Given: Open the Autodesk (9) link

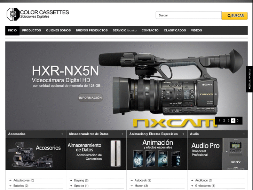Looking at the screenshot, I should 143,181.
